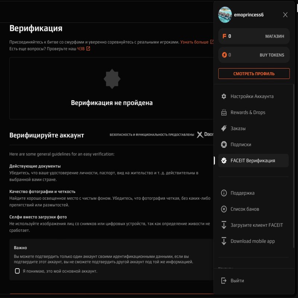Click the orange FACEIT points currency icon
Viewport: 298px width, 298px height.
pyautogui.click(x=224, y=36)
